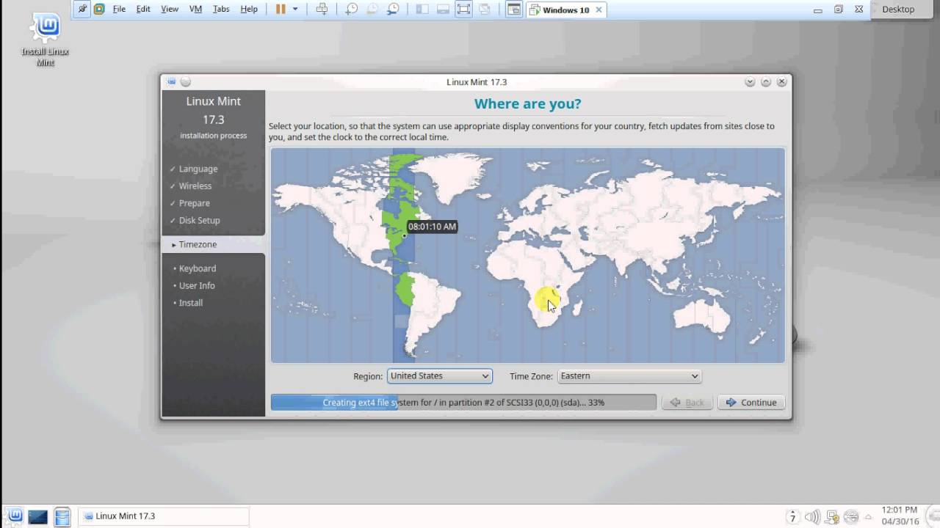
Task: Click the Desktop toolbar label
Action: [x=898, y=10]
